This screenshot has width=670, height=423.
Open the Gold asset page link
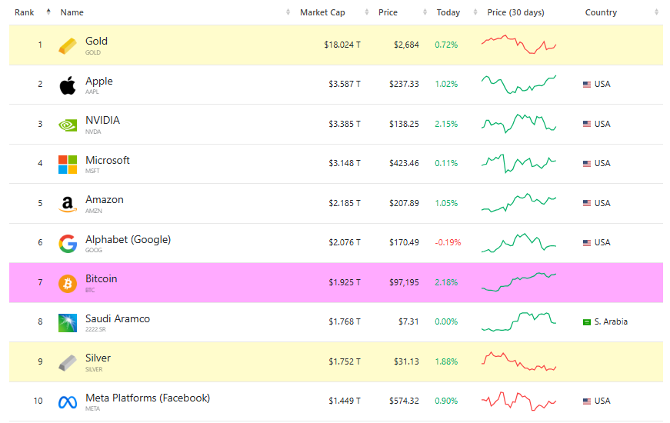97,41
